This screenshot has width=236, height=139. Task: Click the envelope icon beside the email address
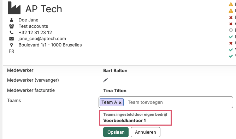click(11, 39)
